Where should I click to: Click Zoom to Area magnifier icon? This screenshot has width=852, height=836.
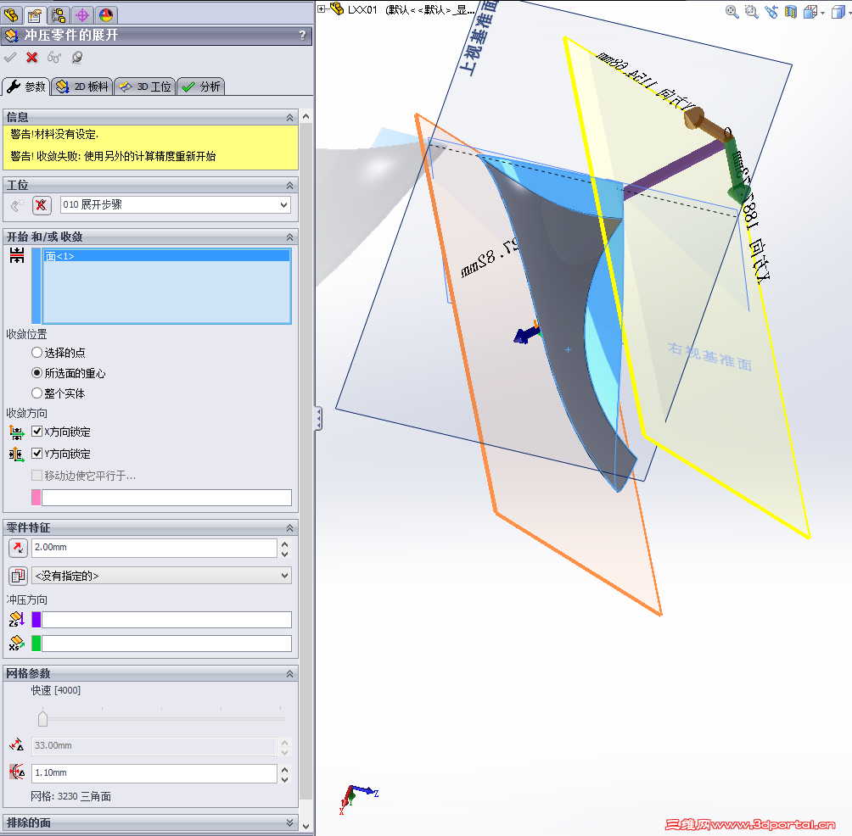coord(752,11)
